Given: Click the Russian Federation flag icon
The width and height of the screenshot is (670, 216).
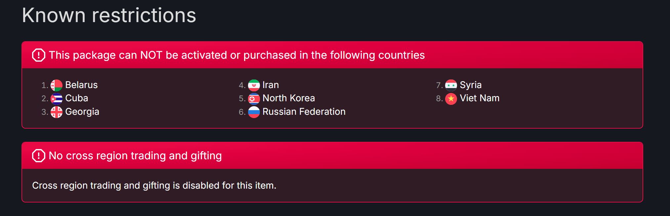Looking at the screenshot, I should point(254,112).
